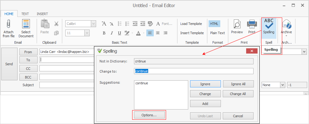The height and width of the screenshot is (124, 309).
Task: Click inside the CC address field
Action: pyautogui.click(x=67, y=68)
